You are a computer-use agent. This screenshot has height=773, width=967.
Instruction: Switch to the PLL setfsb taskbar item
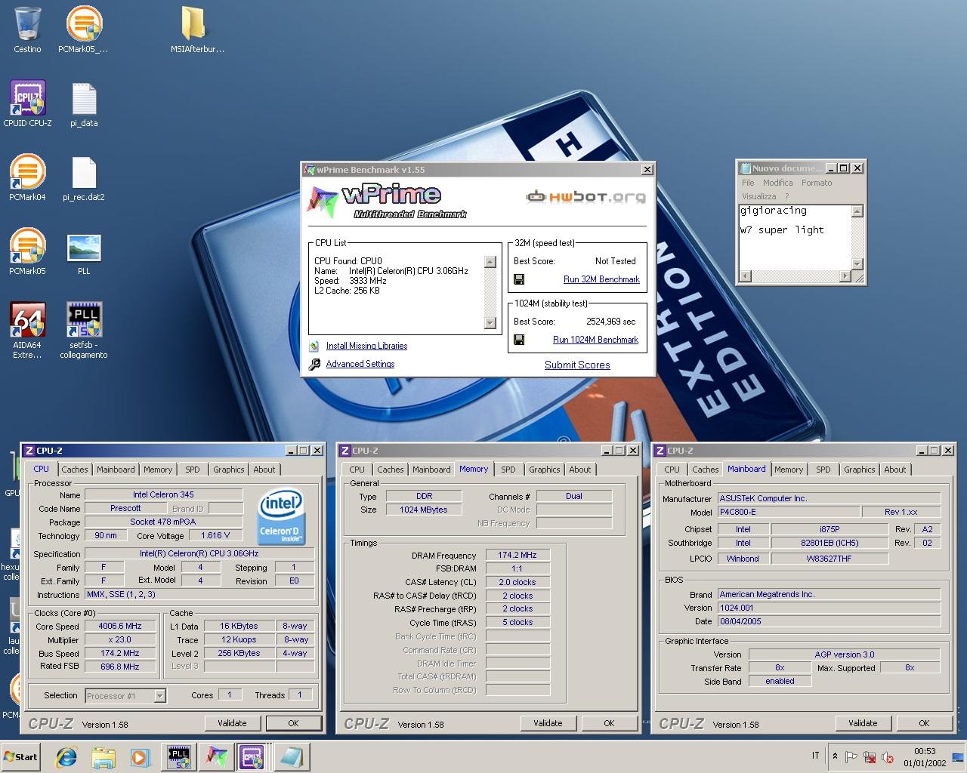[179, 756]
